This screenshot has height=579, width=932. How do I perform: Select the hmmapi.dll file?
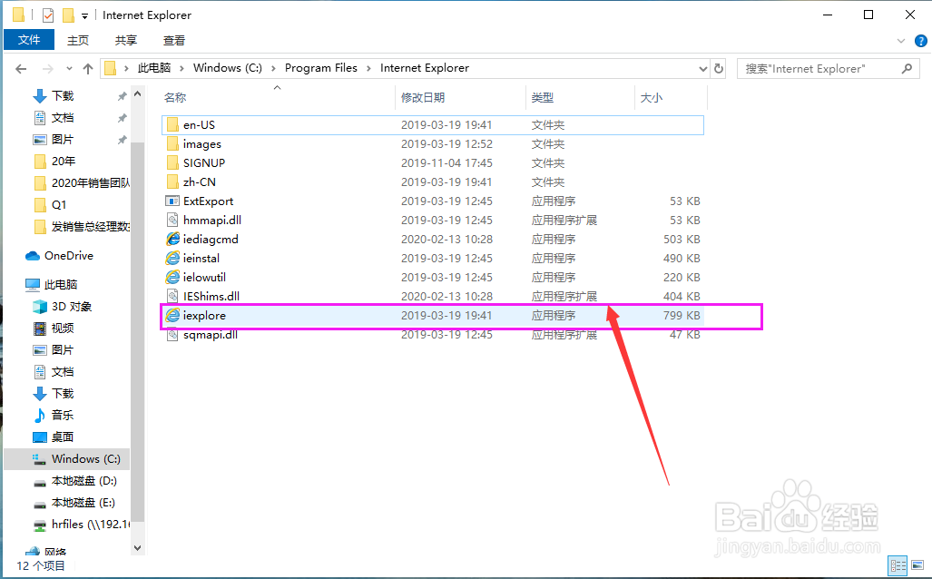coord(433,220)
